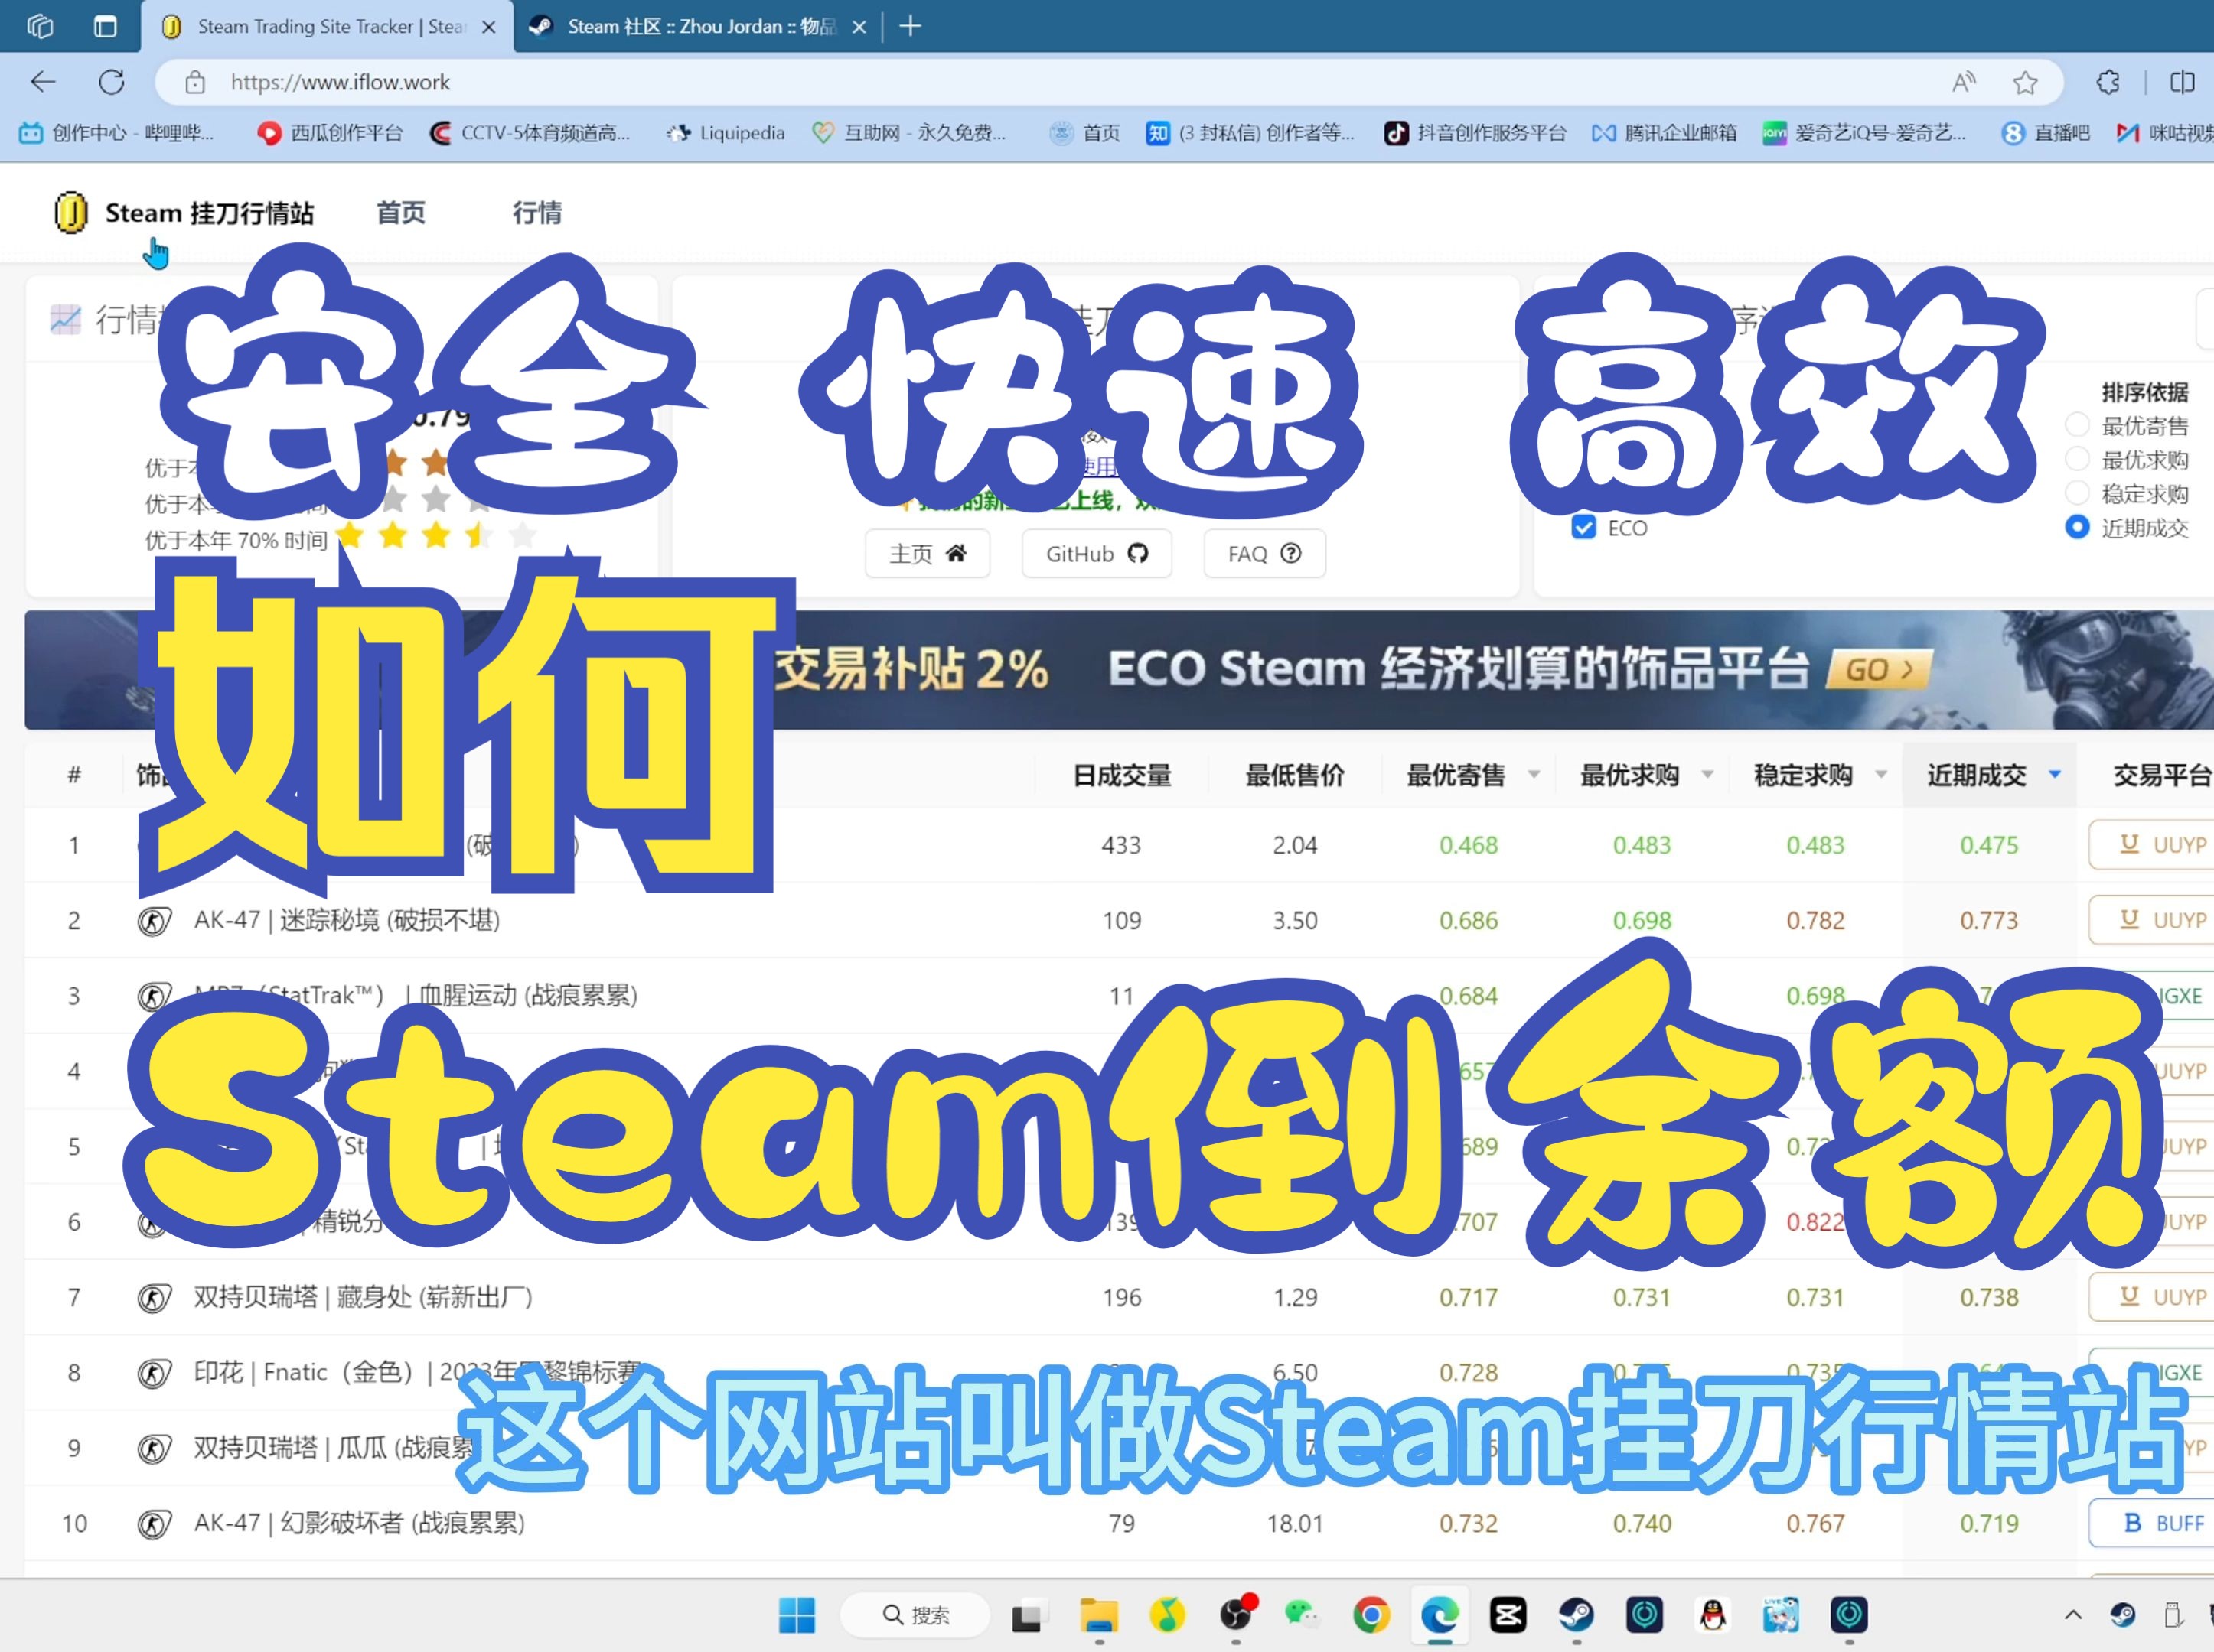The height and width of the screenshot is (1652, 2214).
Task: Add this page to favorites with star icon
Action: pyautogui.click(x=2025, y=82)
